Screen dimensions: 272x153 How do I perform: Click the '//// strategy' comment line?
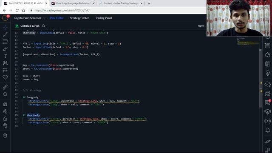(32, 90)
